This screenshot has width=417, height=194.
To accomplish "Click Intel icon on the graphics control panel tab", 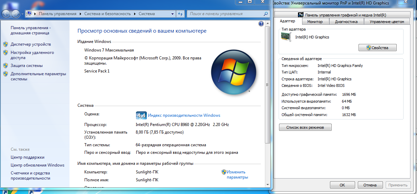I will coord(301,15).
